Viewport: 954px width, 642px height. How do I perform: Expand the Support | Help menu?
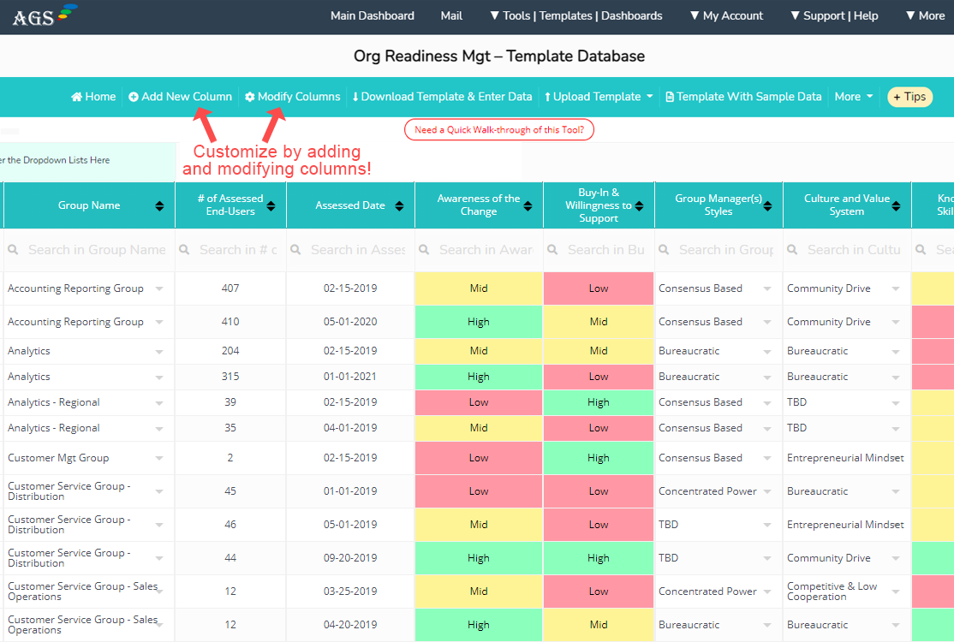834,15
